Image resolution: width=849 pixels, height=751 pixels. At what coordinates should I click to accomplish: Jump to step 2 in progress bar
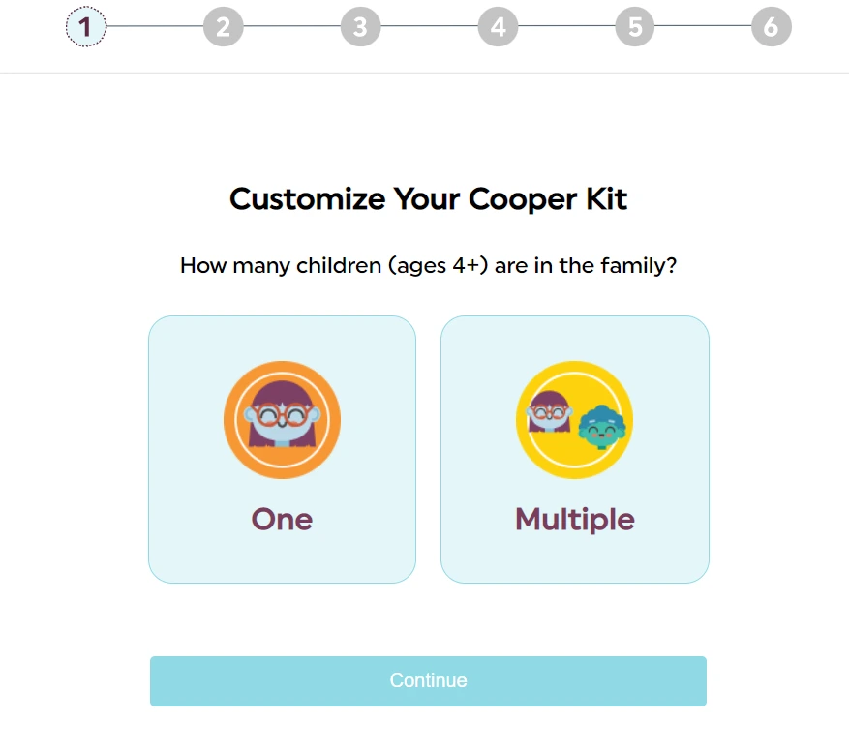pyautogui.click(x=223, y=27)
